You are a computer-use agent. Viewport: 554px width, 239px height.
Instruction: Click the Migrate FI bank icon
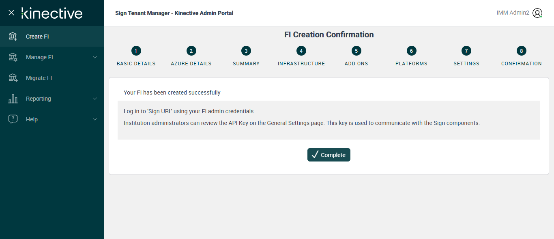(x=13, y=78)
